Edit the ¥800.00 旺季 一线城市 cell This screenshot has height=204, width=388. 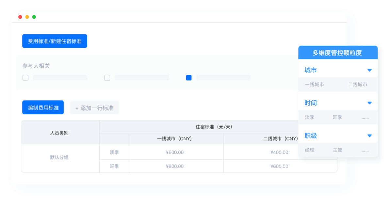pyautogui.click(x=175, y=166)
